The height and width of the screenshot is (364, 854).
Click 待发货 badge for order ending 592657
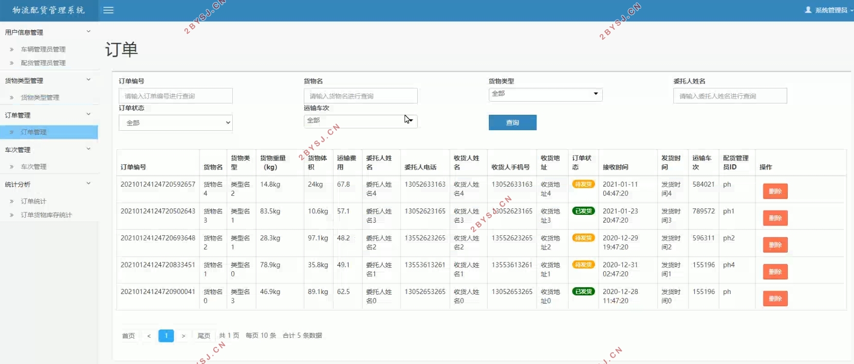(x=583, y=184)
